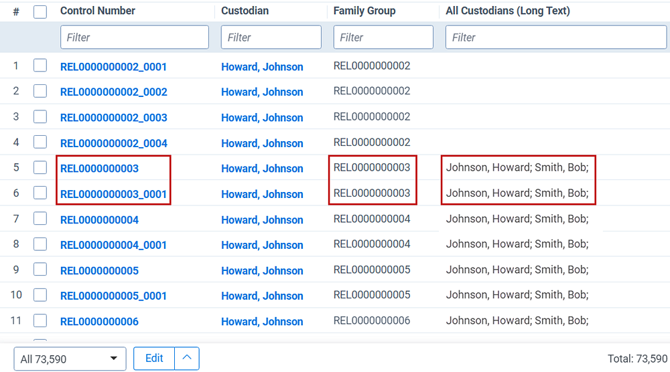
Task: Open document REL0000000004
Action: (x=99, y=219)
